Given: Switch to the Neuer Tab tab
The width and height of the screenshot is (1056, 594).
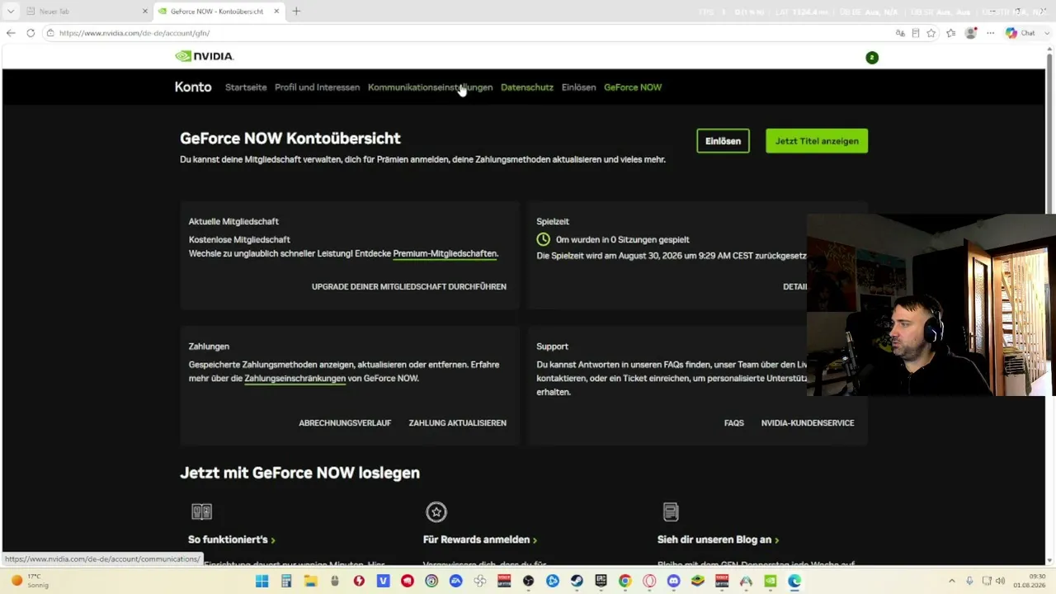Looking at the screenshot, I should [87, 12].
